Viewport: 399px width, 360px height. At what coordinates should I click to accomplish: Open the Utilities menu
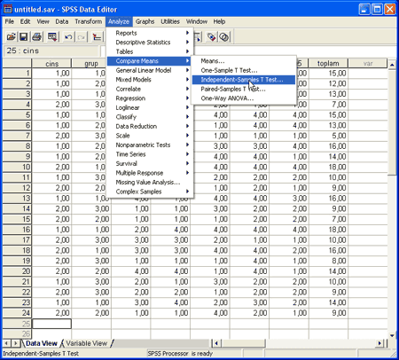[170, 21]
